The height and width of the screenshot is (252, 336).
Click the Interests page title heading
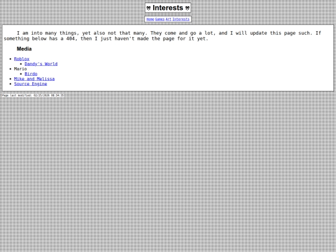[x=168, y=8]
